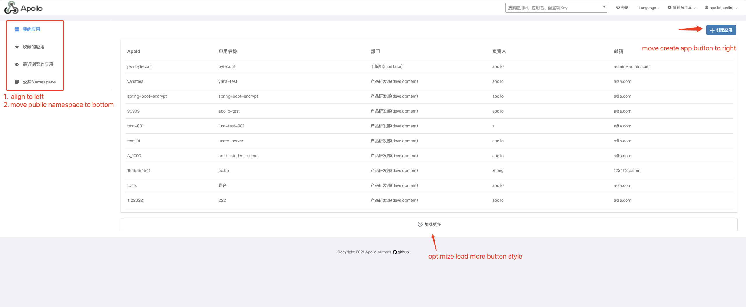Click the double-chevron icon on 加载更多
The height and width of the screenshot is (307, 746).
click(420, 224)
